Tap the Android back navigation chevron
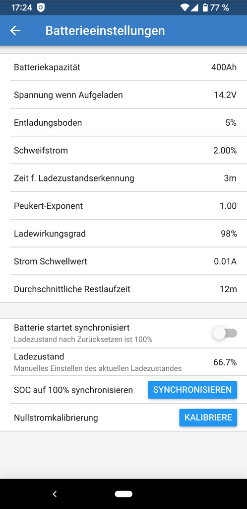This screenshot has height=509, width=247. pyautogui.click(x=55, y=494)
